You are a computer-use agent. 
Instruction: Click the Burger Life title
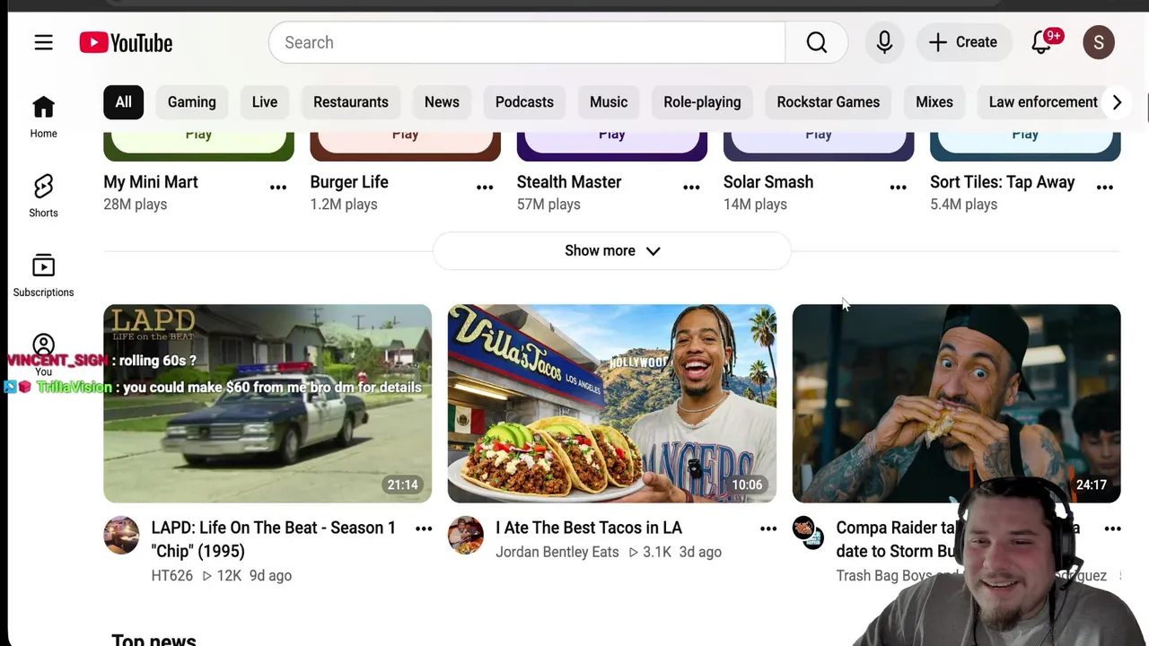pos(349,182)
